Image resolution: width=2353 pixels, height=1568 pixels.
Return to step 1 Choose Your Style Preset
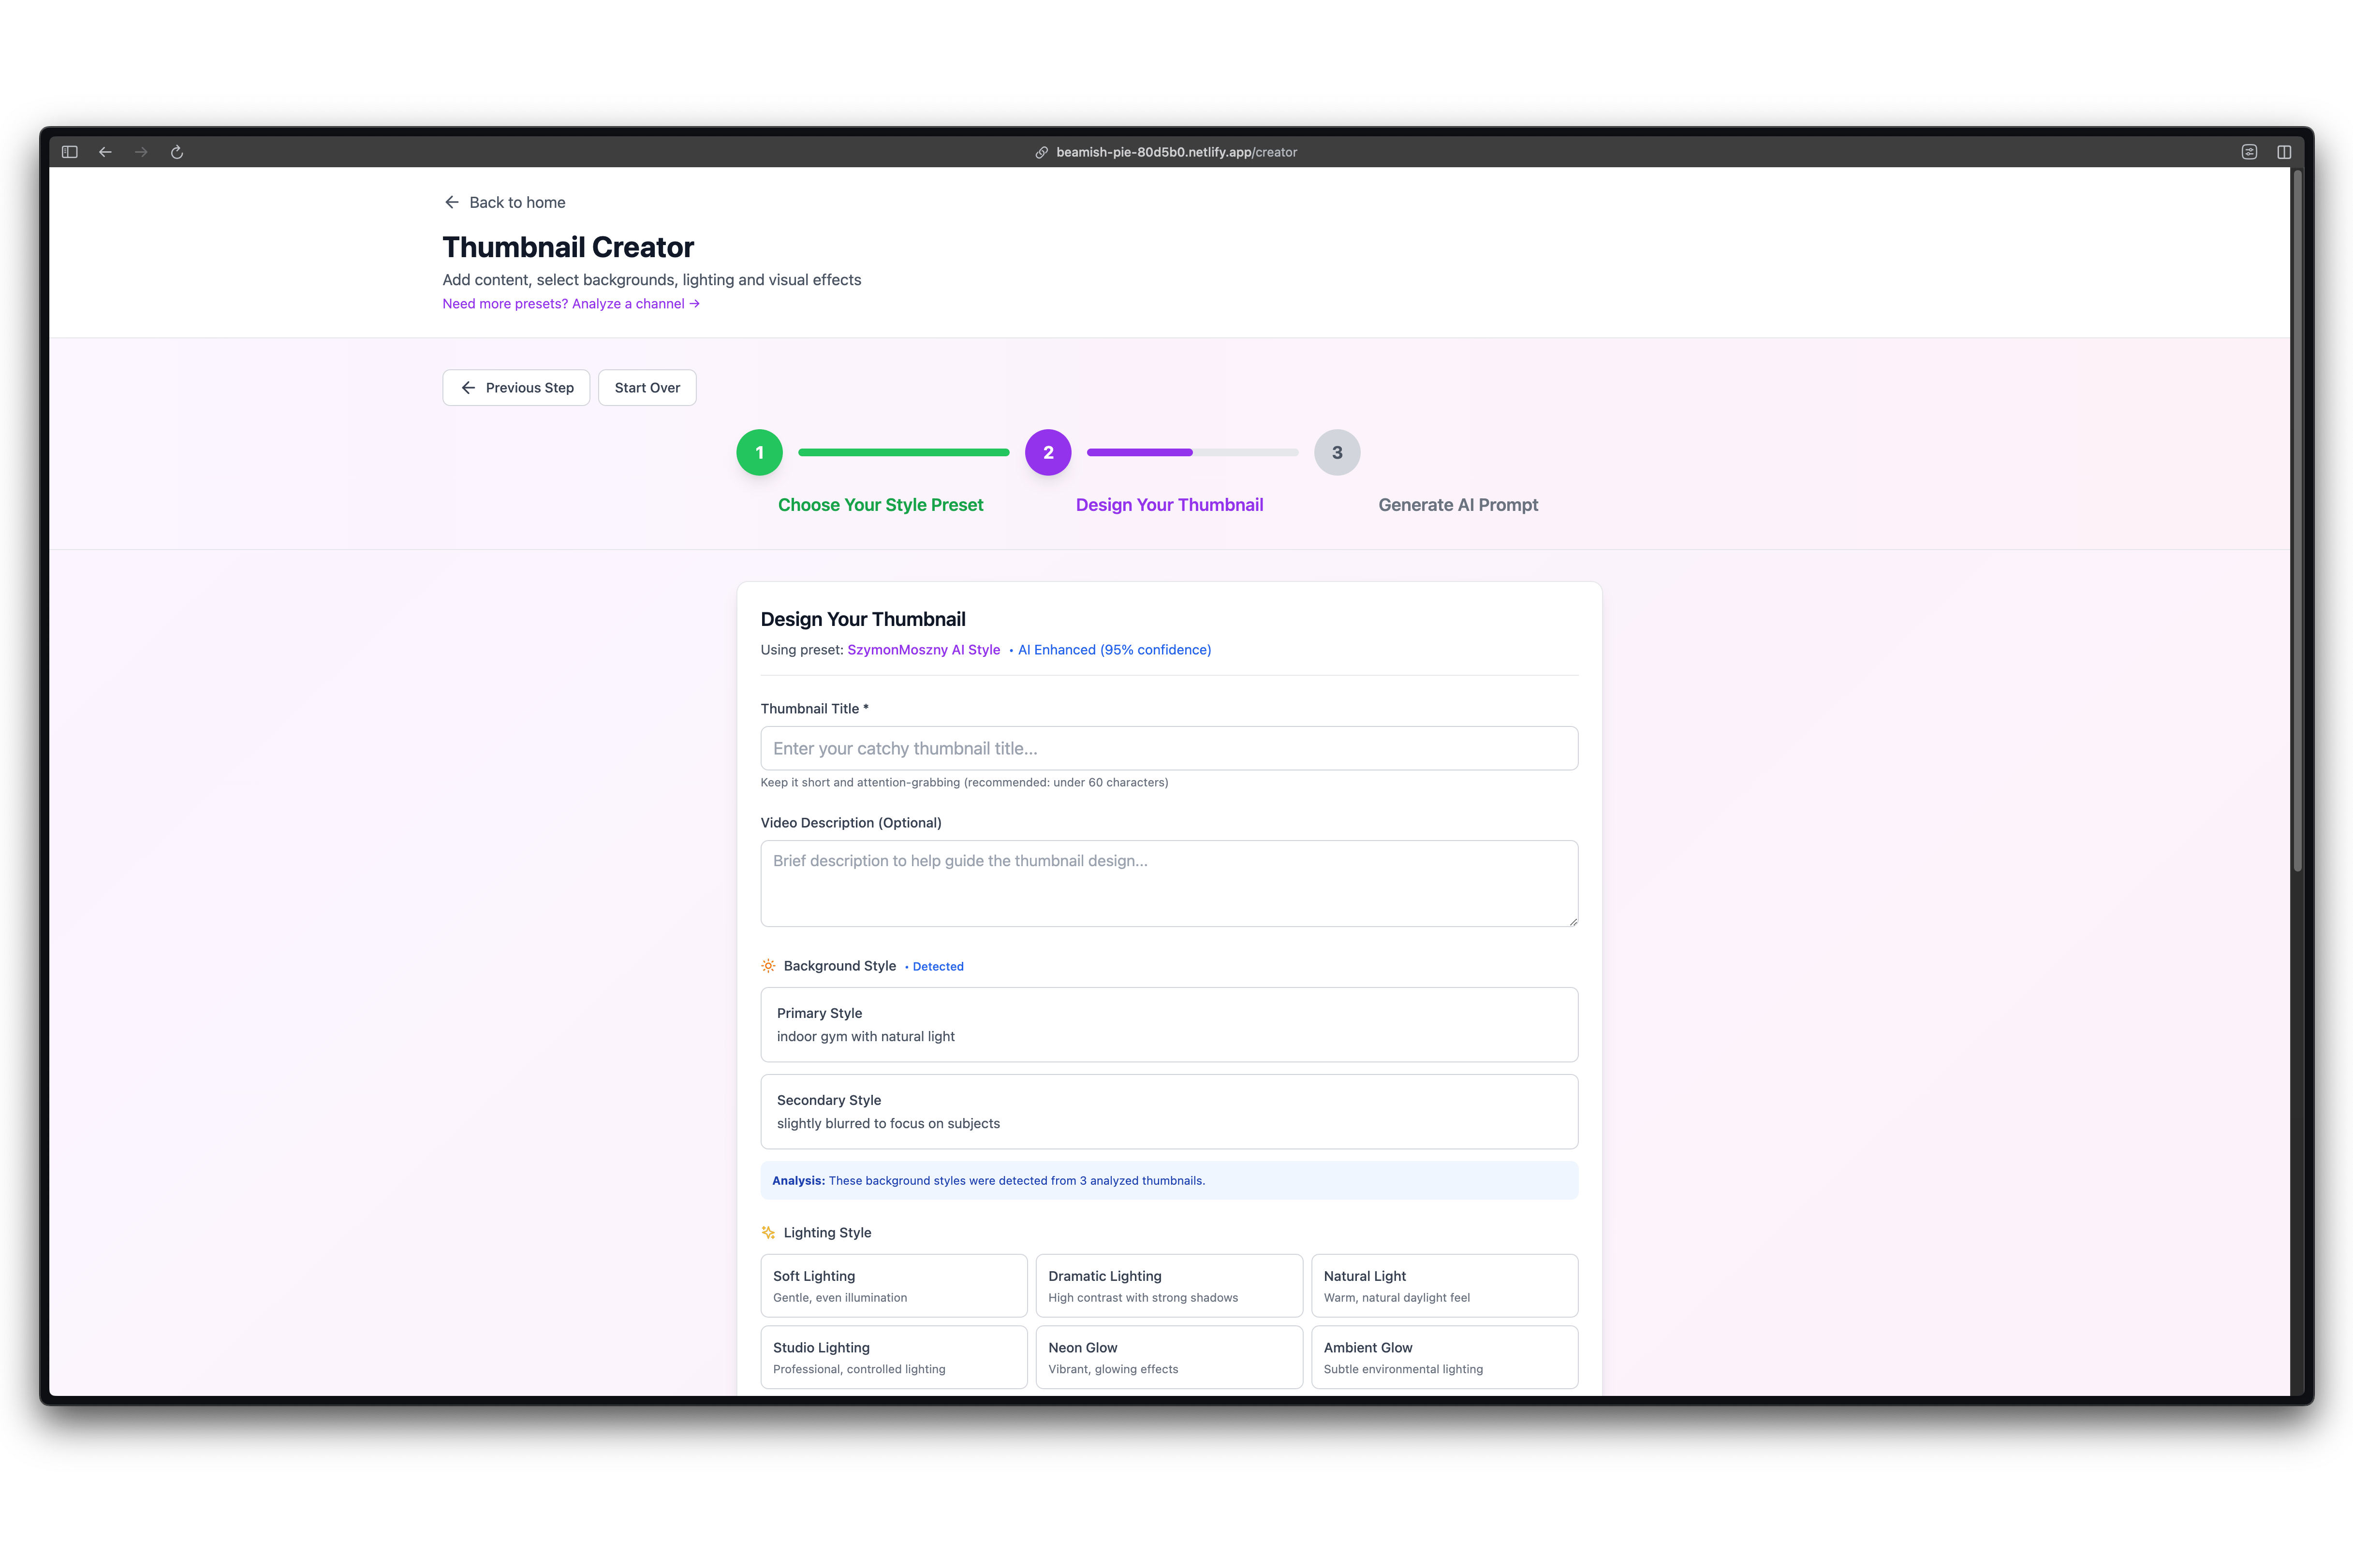point(759,452)
